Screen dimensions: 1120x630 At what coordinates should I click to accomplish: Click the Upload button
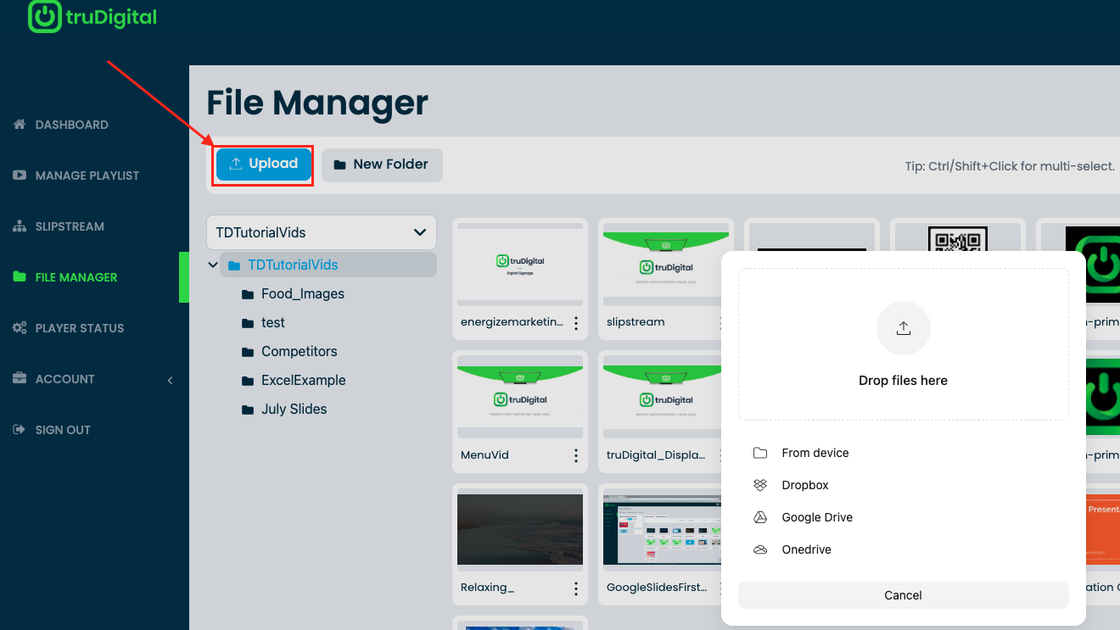pos(264,164)
